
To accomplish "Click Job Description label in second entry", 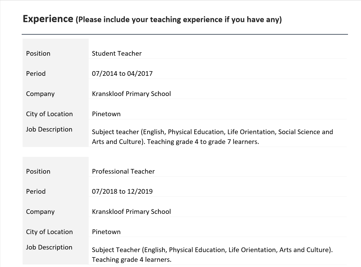I will pos(49,247).
